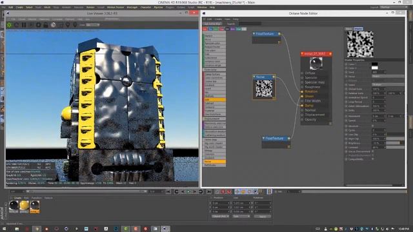This screenshot has height=232, width=413.
Task: Open the channel dropdown in Live Viewer toolbar
Action: click(x=93, y=25)
